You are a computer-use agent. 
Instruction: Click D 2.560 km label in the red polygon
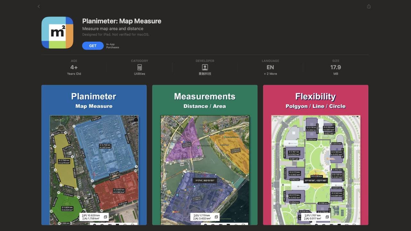point(118,191)
